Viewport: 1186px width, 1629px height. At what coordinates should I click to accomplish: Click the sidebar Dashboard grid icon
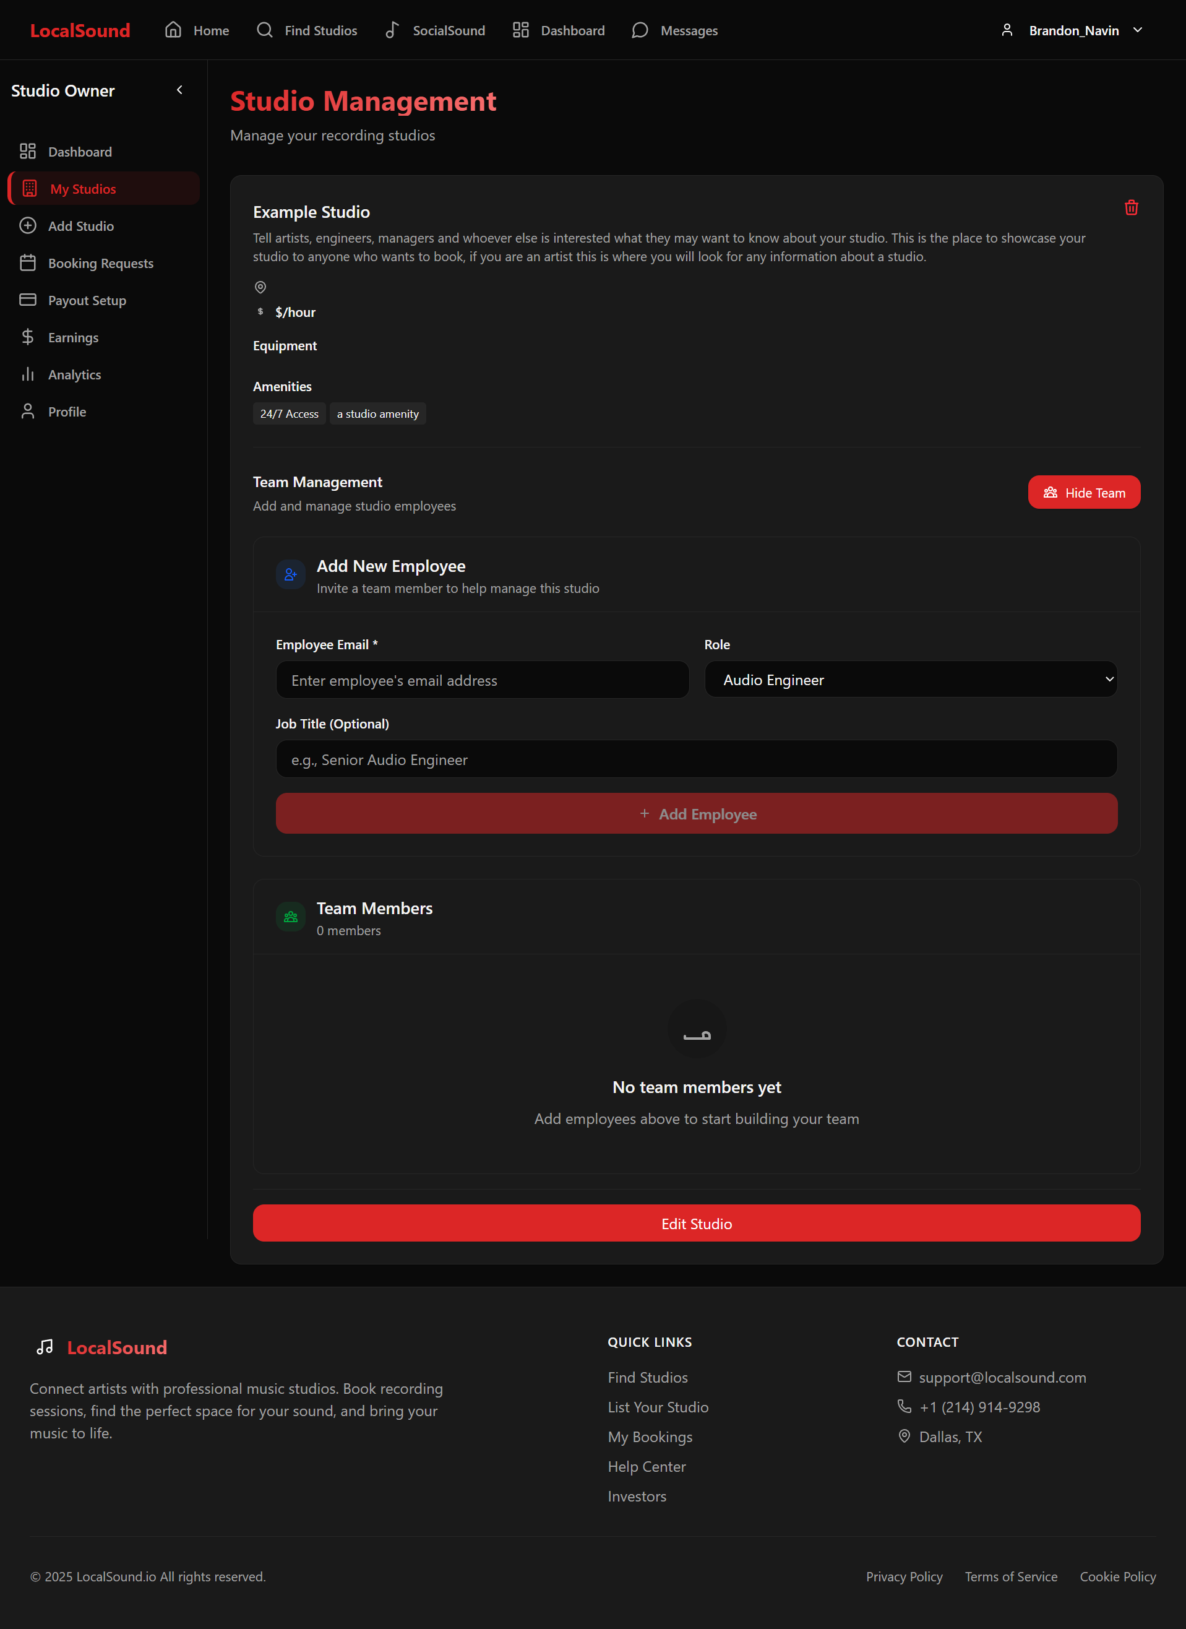pos(27,151)
